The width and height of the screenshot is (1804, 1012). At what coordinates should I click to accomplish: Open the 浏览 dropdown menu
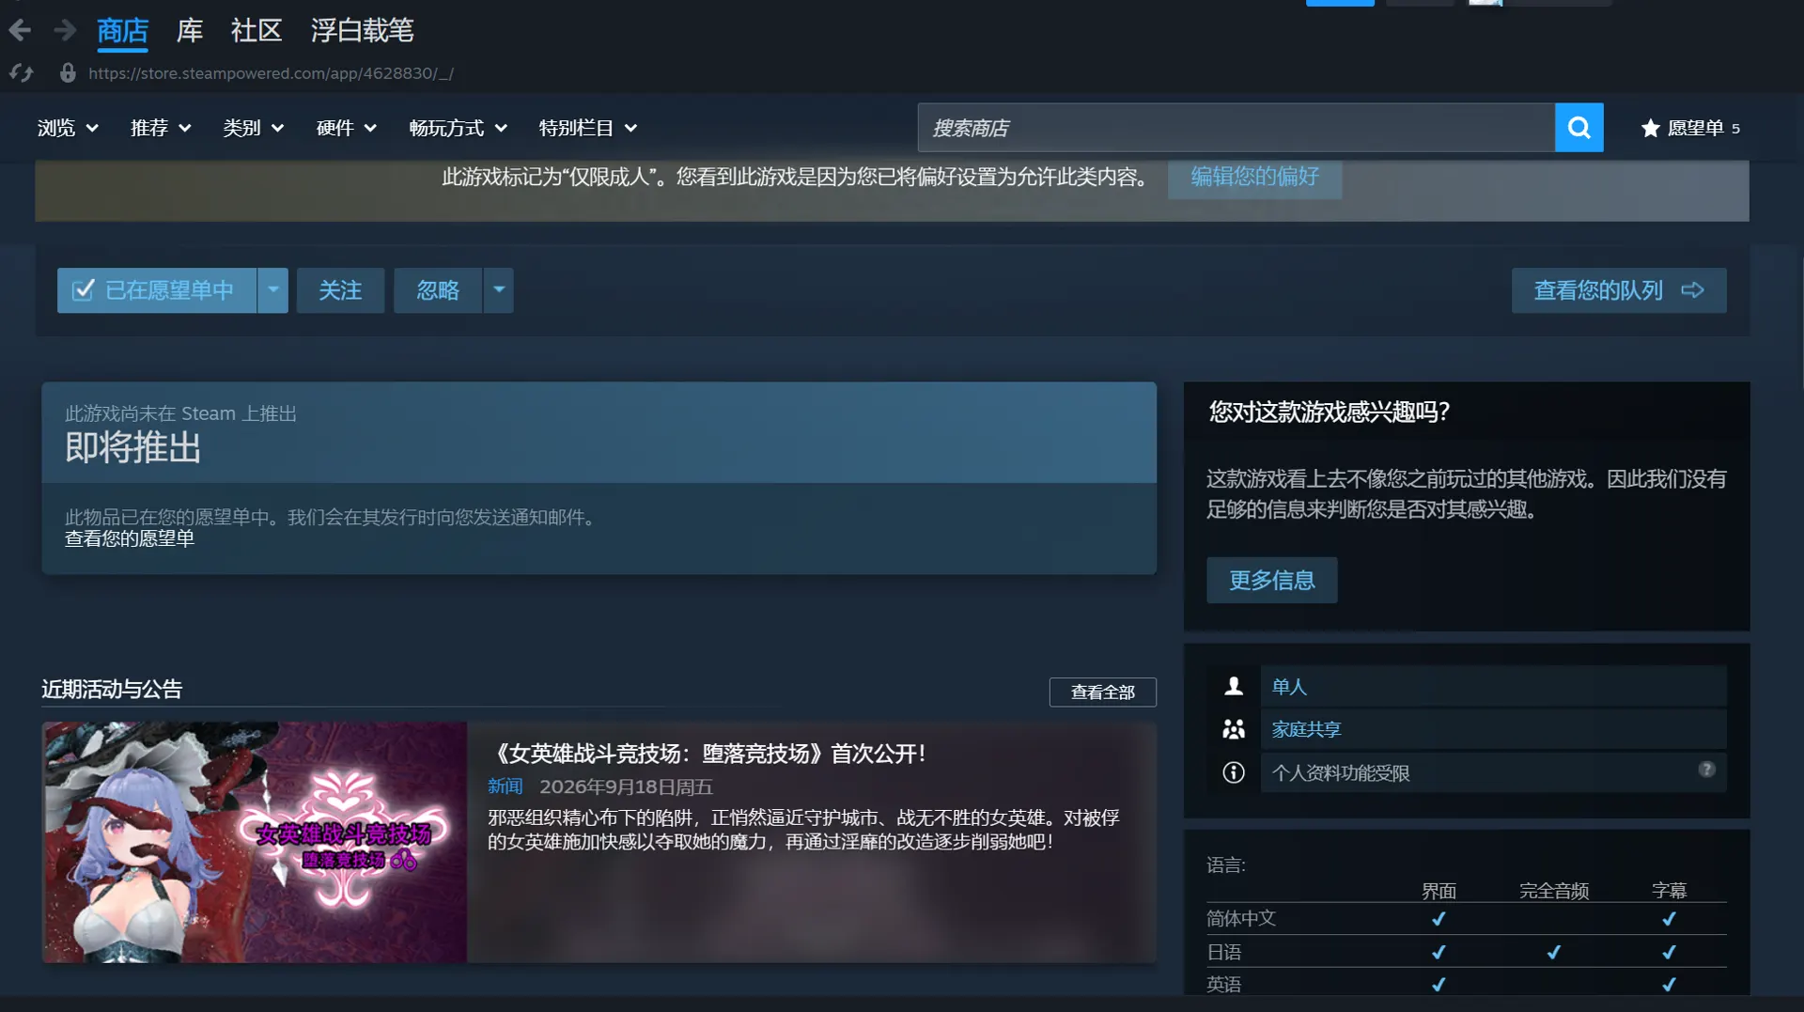click(68, 128)
